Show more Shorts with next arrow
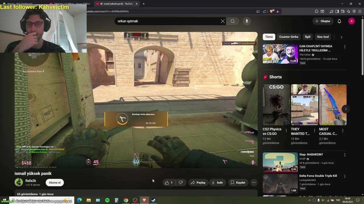The width and height of the screenshot is (364, 204). pos(346,109)
